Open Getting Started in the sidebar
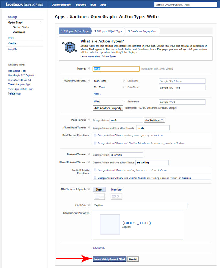This screenshot has width=220, height=268. pyautogui.click(x=21, y=27)
